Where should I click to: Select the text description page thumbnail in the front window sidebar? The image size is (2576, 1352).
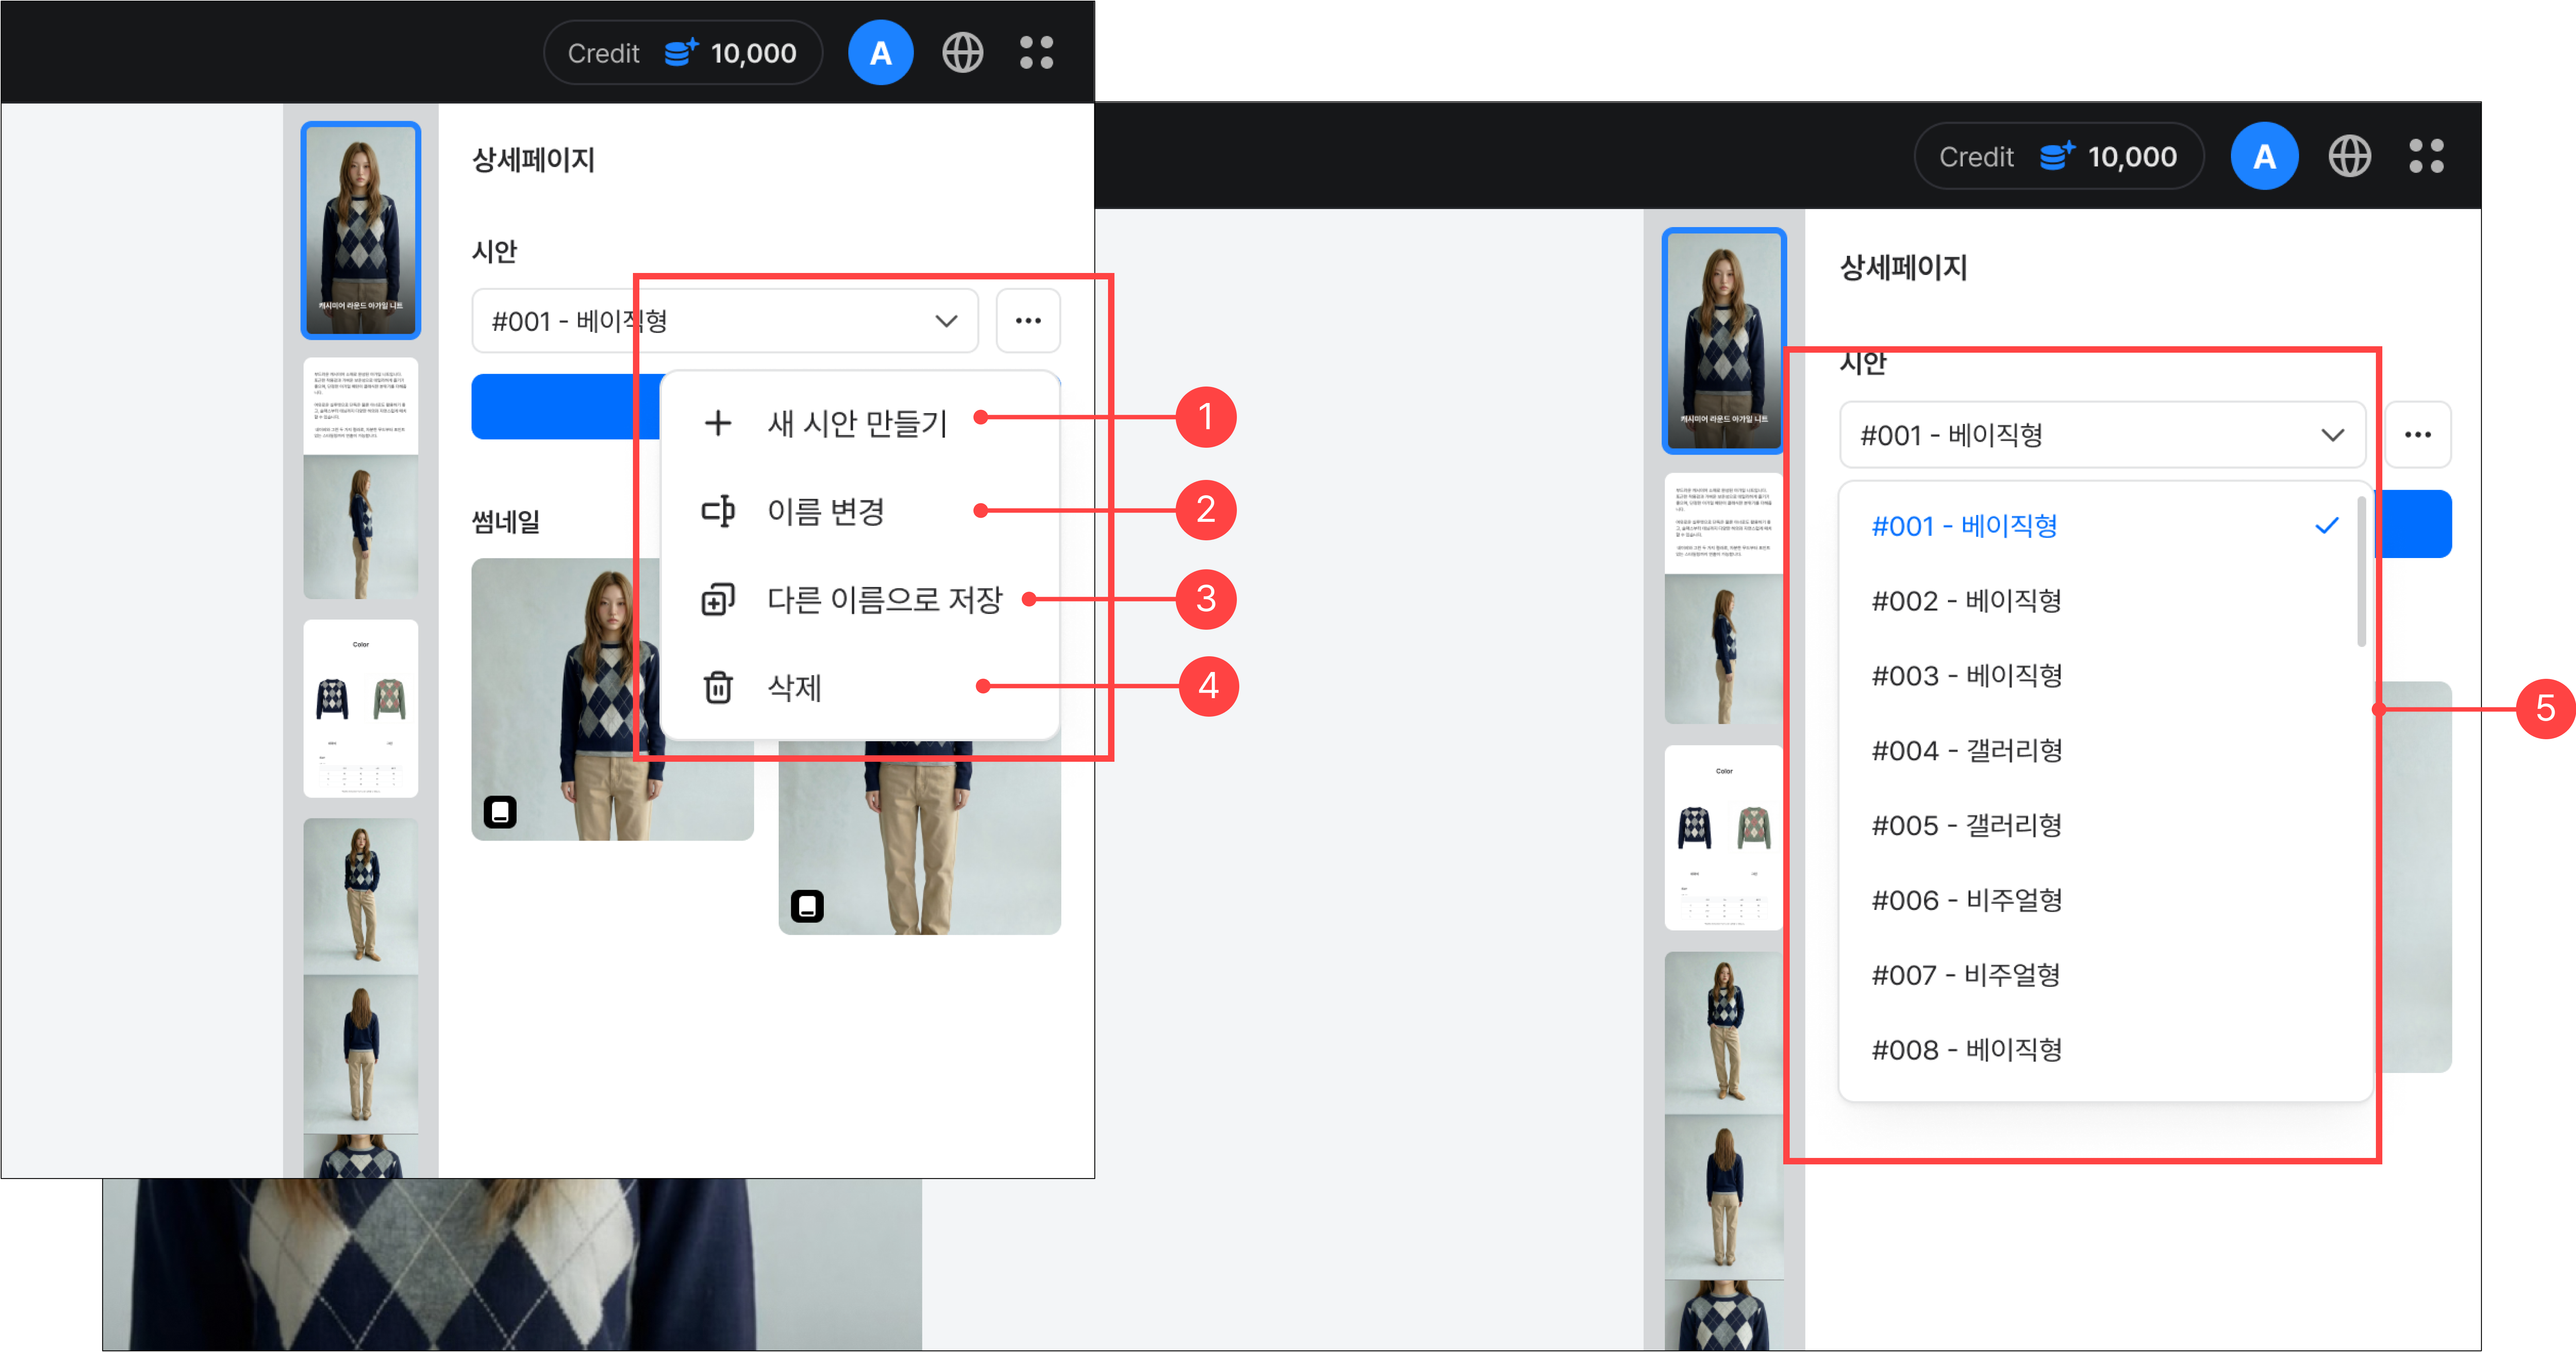pyautogui.click(x=361, y=478)
